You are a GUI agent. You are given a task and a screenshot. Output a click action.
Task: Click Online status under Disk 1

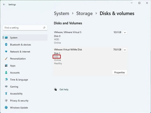tap(57, 60)
